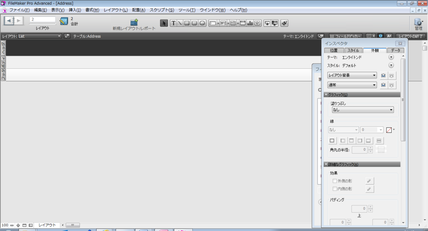Select the Button tool
This screenshot has width=428, height=231.
[224, 23]
